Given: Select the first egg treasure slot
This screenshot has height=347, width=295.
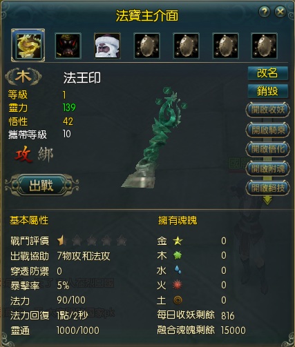Looking at the screenshot, I should pyautogui.click(x=146, y=46).
